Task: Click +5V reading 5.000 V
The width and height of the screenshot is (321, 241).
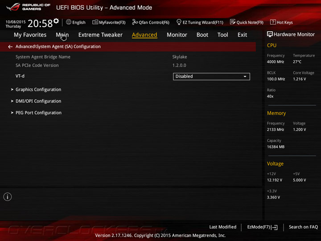Action: 300,180
